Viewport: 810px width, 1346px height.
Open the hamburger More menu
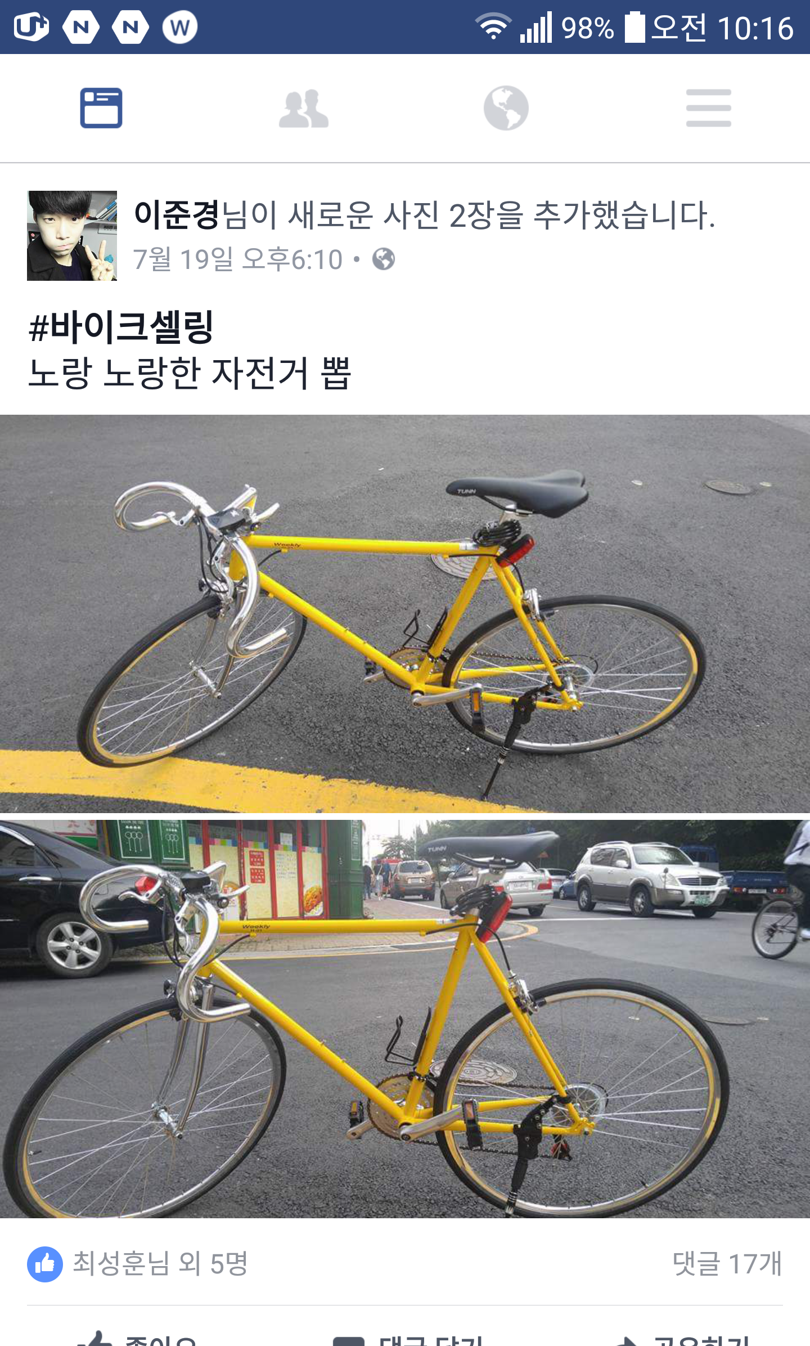(709, 108)
